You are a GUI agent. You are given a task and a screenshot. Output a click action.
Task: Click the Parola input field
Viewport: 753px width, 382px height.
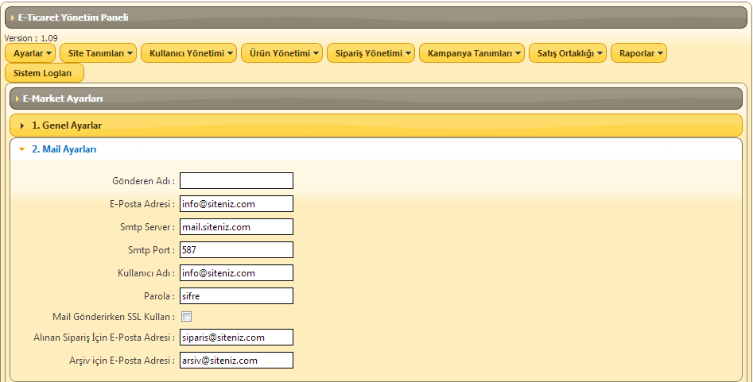click(x=236, y=296)
